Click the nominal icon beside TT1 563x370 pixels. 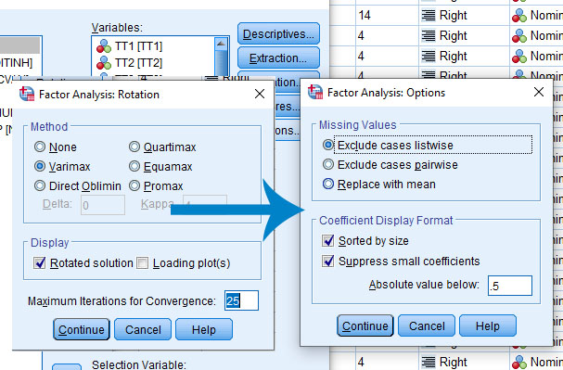tap(104, 46)
